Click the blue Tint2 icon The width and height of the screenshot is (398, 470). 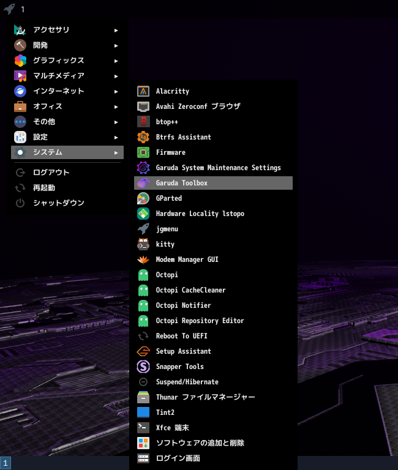coord(143,412)
